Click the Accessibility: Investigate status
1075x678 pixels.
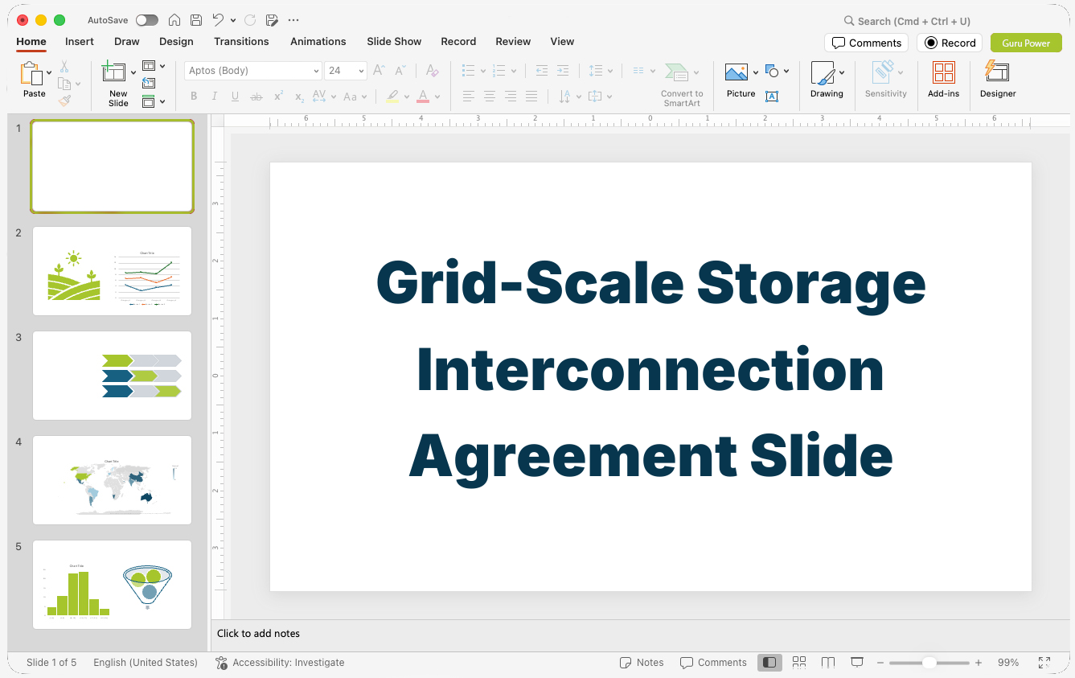click(x=280, y=663)
